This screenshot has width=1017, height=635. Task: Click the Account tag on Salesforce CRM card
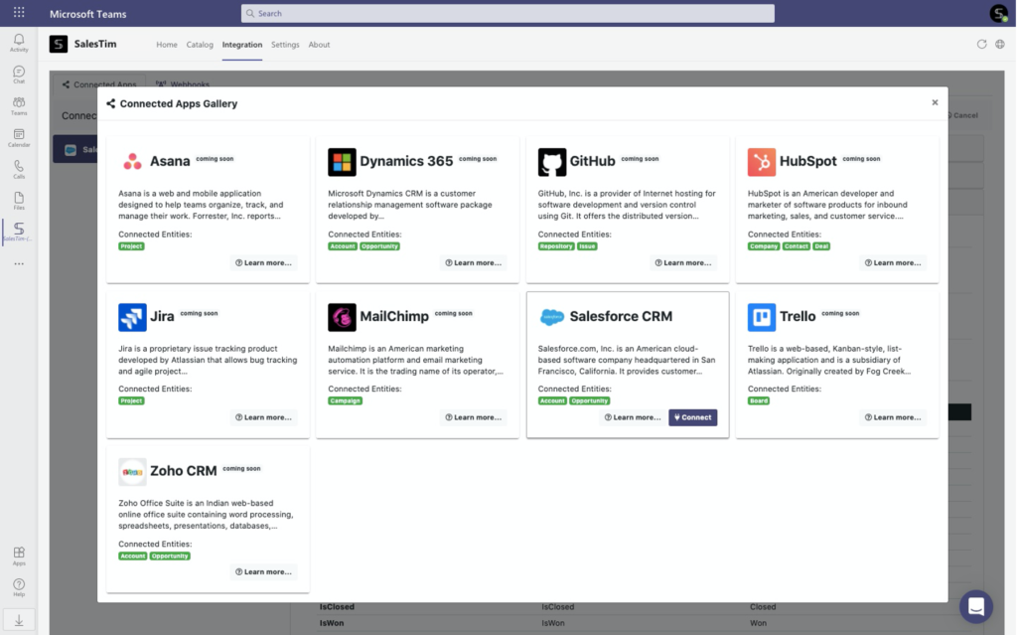[552, 400]
